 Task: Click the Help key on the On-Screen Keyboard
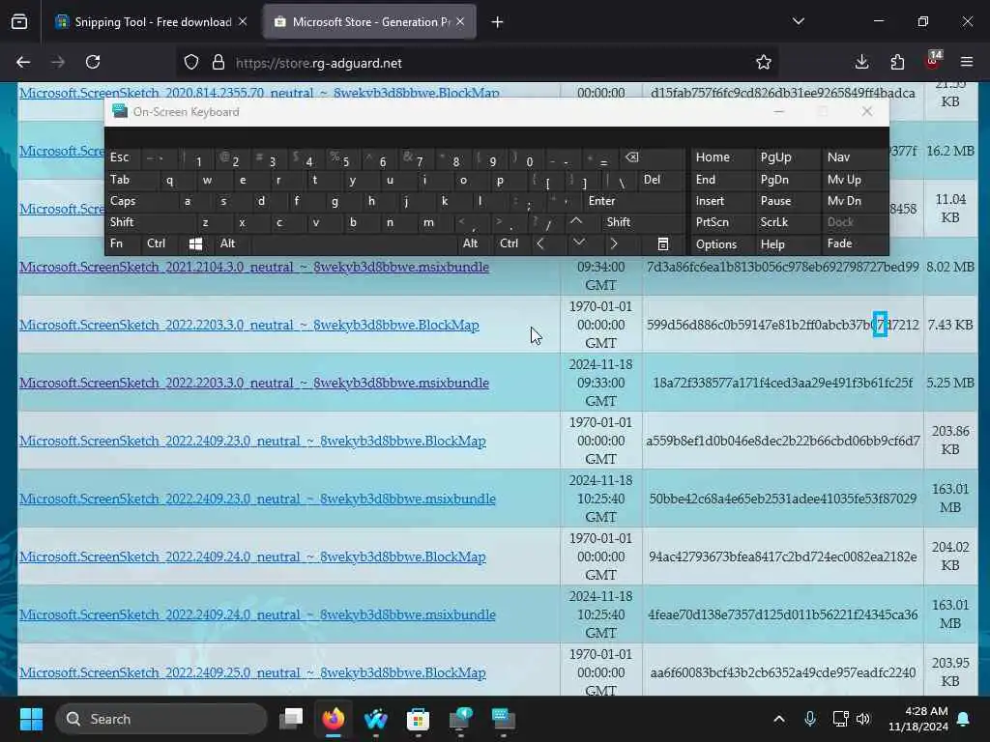tap(772, 244)
